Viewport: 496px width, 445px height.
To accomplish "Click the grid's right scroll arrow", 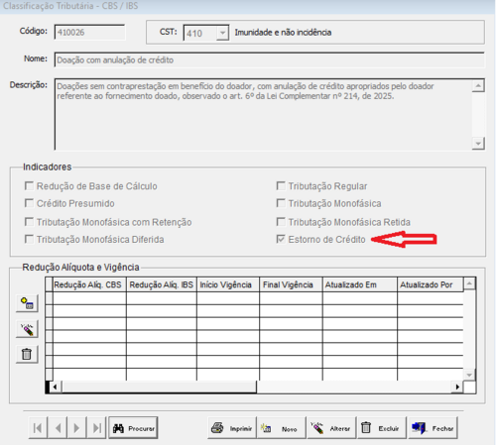I will (457, 387).
